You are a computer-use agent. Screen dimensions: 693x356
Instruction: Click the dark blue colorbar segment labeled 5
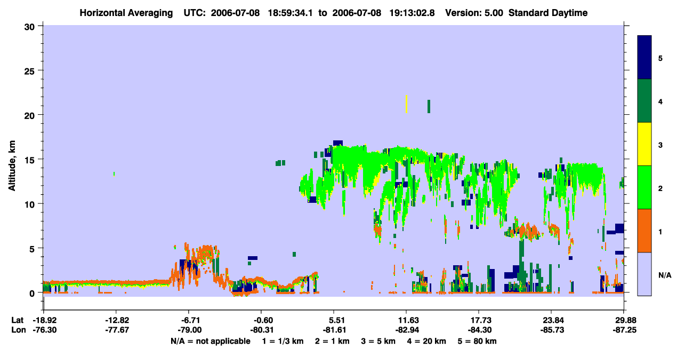[x=644, y=58]
